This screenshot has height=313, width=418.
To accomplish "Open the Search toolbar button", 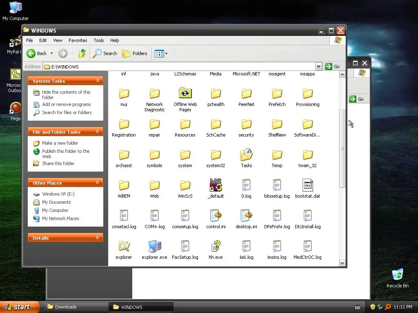I will (x=105, y=53).
